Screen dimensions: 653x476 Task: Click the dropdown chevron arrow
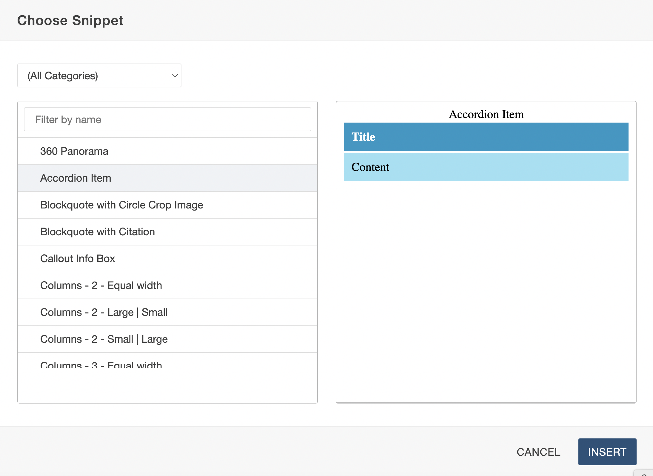pos(175,76)
